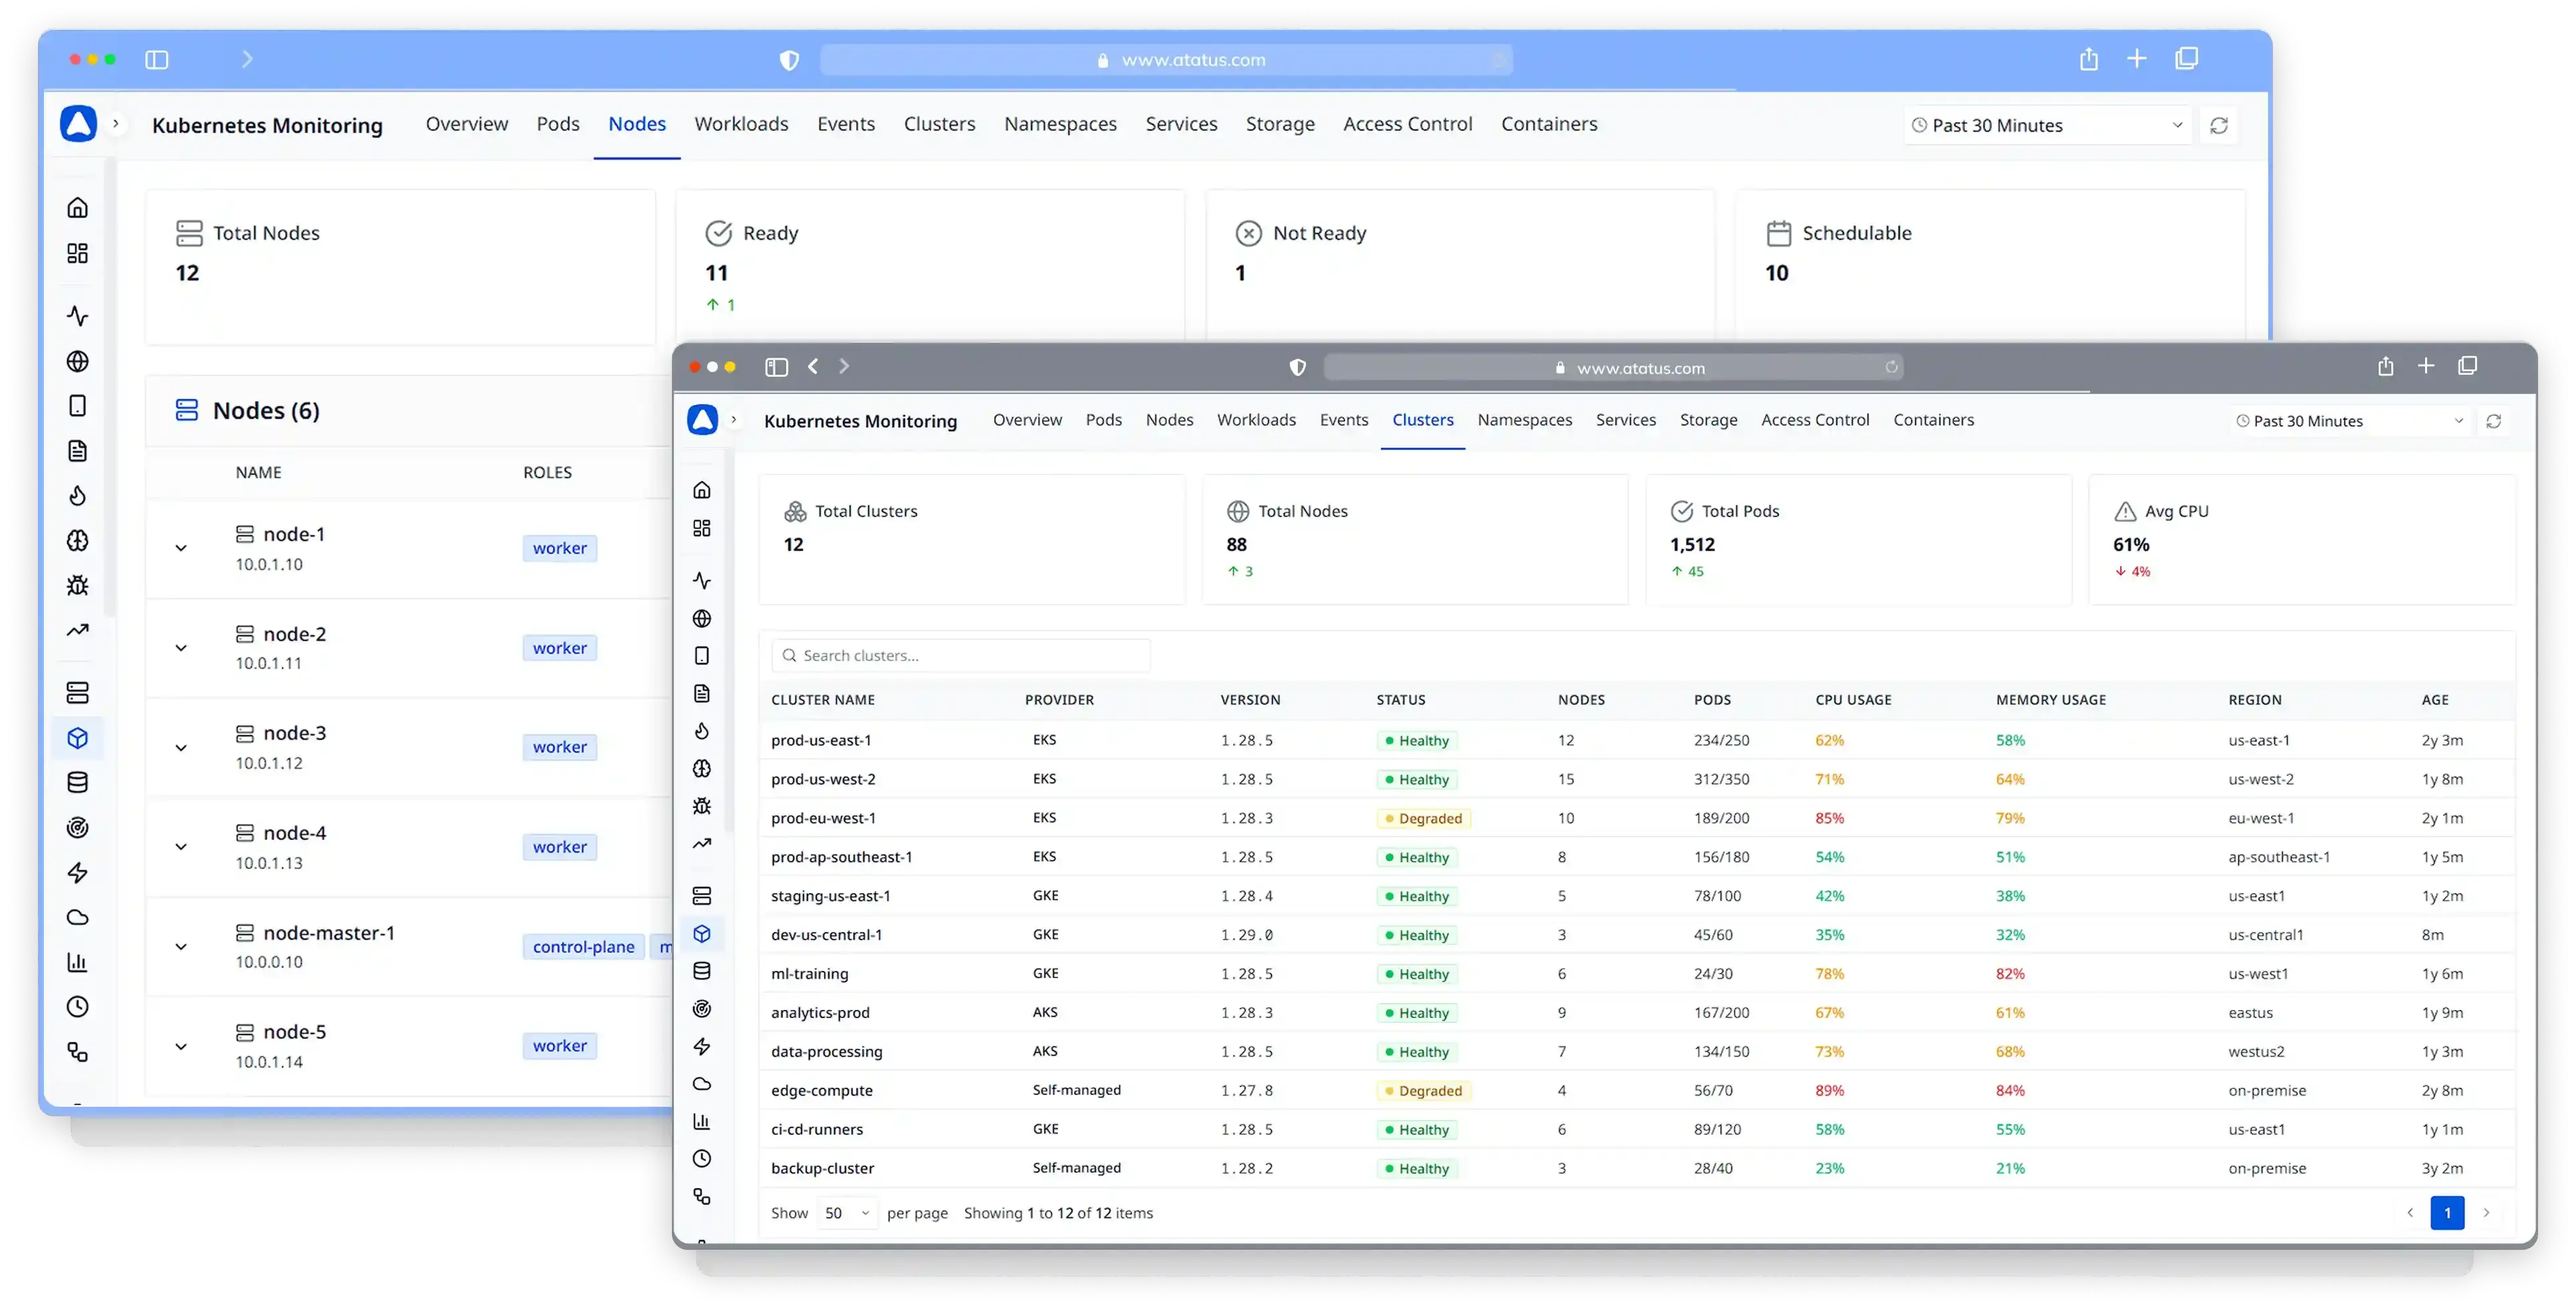Click the clock icon in back window sidebar
The height and width of the screenshot is (1309, 2576).
(77, 1007)
